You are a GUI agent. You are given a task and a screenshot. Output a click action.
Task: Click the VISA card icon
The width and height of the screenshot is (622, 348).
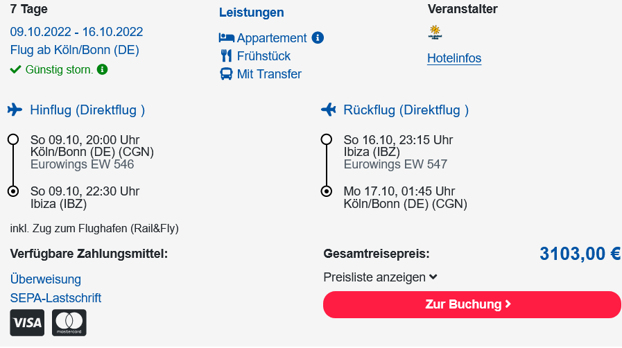[27, 322]
